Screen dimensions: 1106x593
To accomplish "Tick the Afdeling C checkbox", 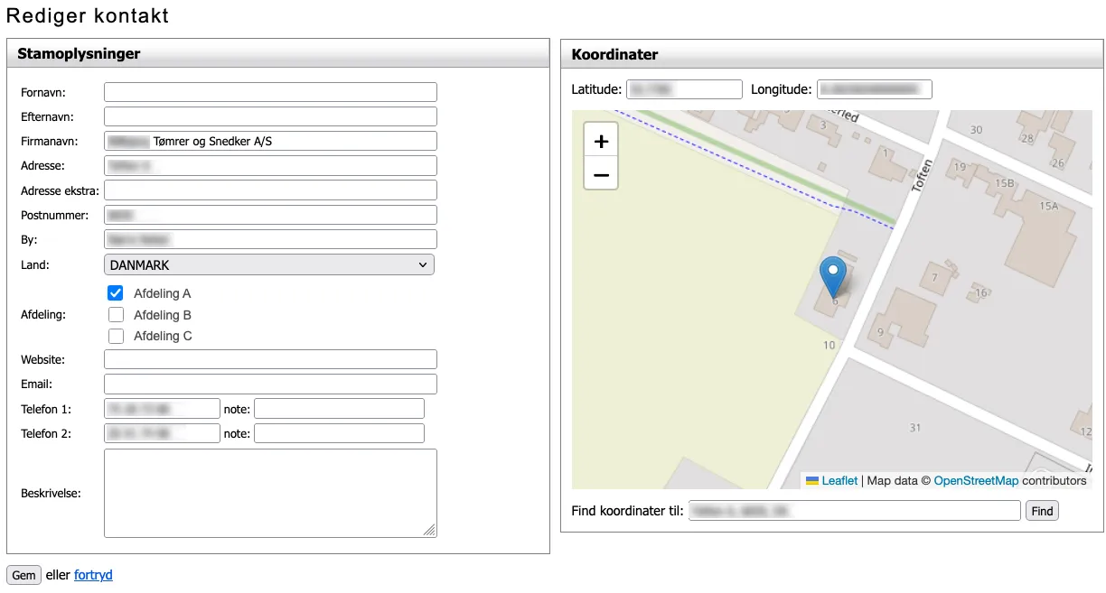I will click(116, 336).
